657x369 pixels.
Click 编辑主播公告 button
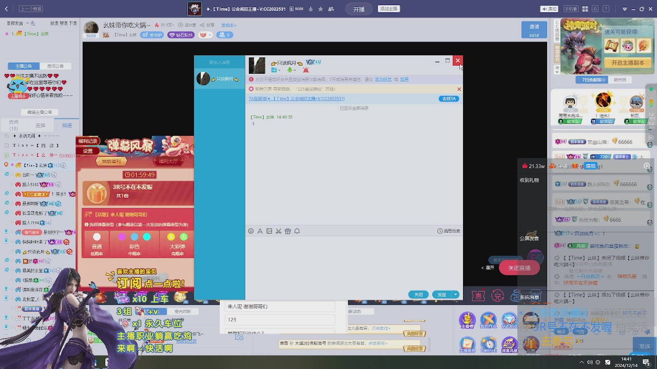coord(40,112)
